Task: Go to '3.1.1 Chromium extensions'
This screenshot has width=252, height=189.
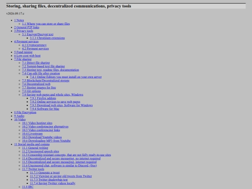Action: coord(48,38)
